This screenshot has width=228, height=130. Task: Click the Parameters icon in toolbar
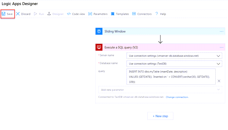pyautogui.click(x=90, y=14)
